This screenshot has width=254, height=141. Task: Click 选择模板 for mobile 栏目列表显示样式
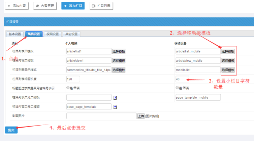(x=228, y=70)
